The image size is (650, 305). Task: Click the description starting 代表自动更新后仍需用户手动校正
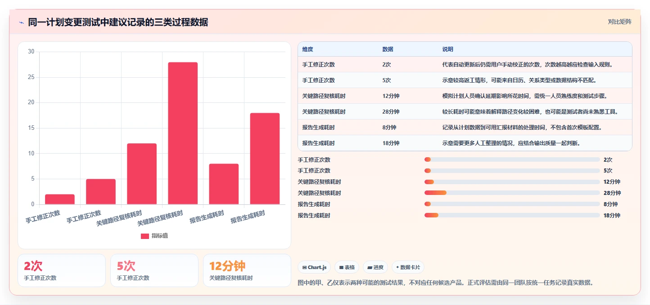(x=528, y=65)
